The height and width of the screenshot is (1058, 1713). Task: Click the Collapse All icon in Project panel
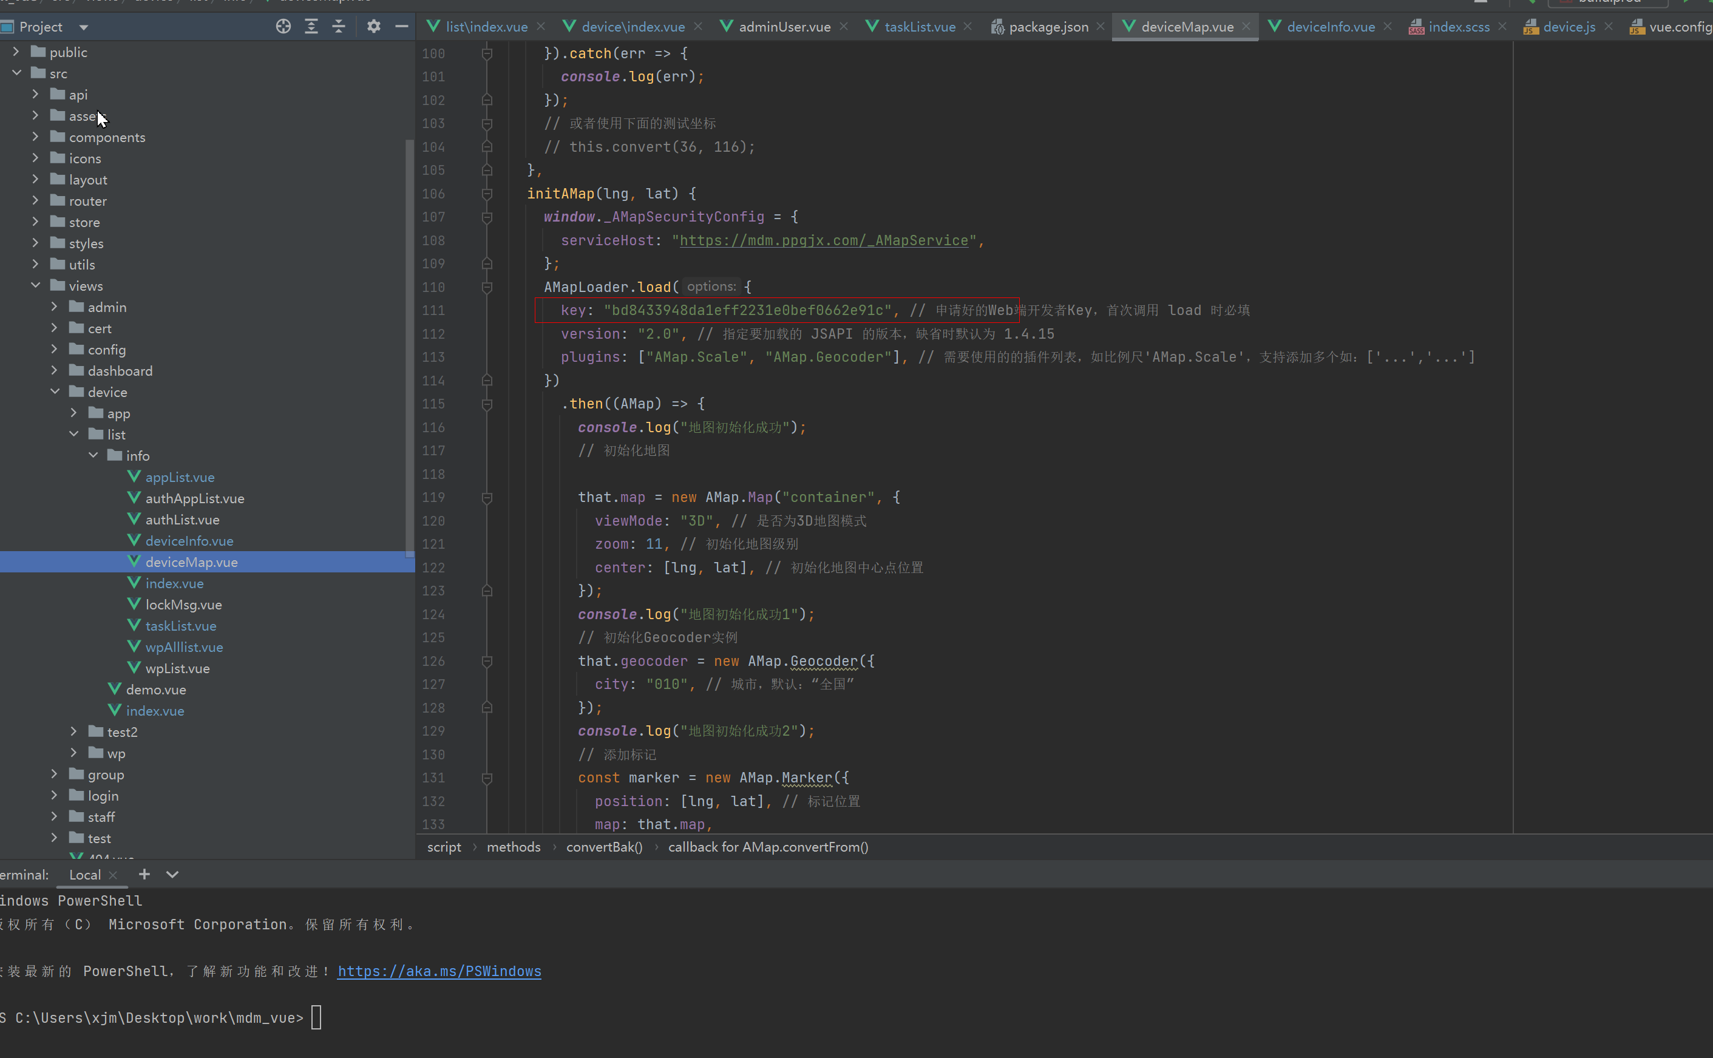[339, 27]
